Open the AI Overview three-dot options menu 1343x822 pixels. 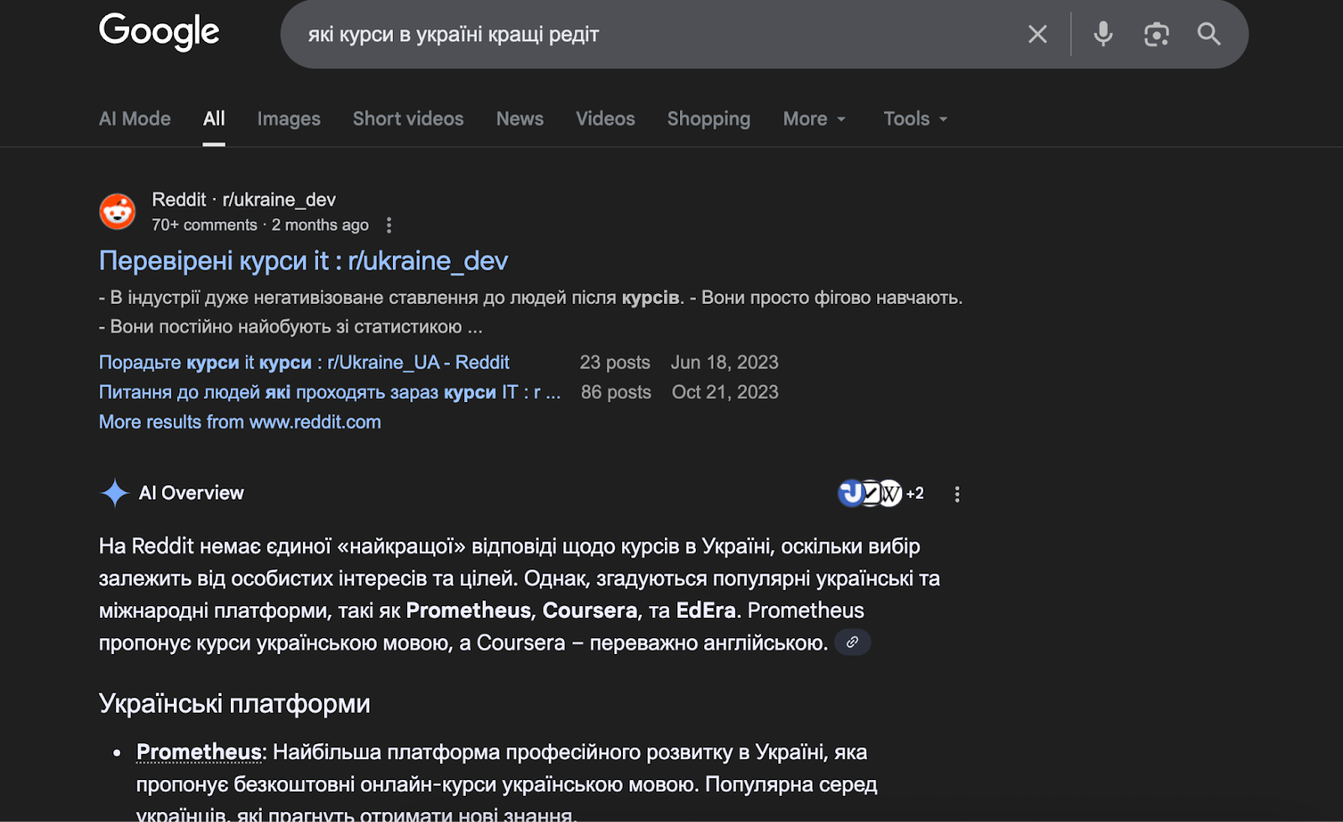coord(957,494)
